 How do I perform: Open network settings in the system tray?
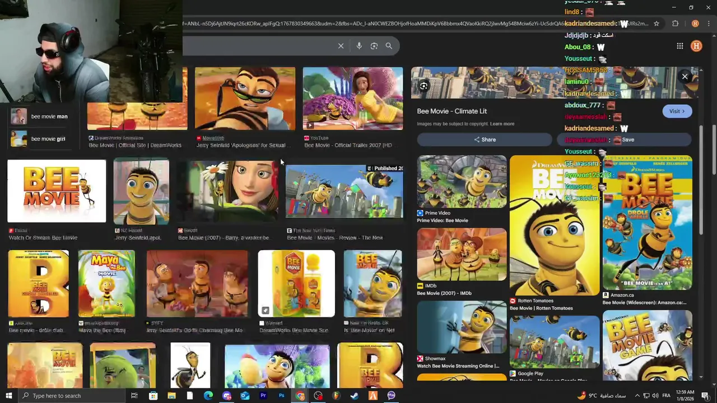[646, 396]
